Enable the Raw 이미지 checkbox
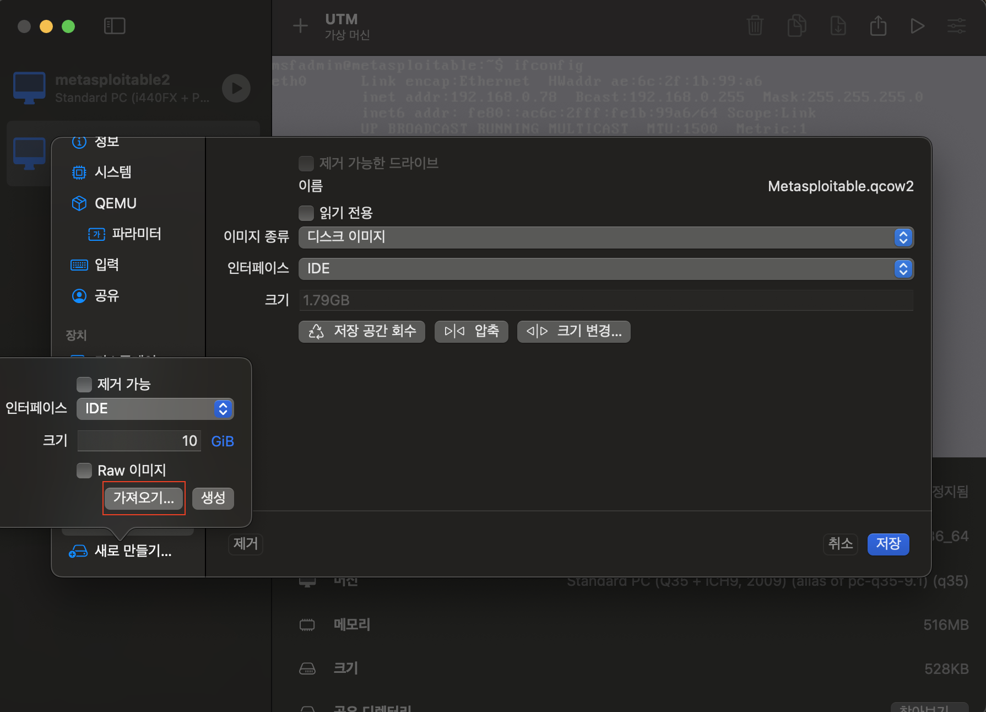986x712 pixels. click(x=84, y=471)
